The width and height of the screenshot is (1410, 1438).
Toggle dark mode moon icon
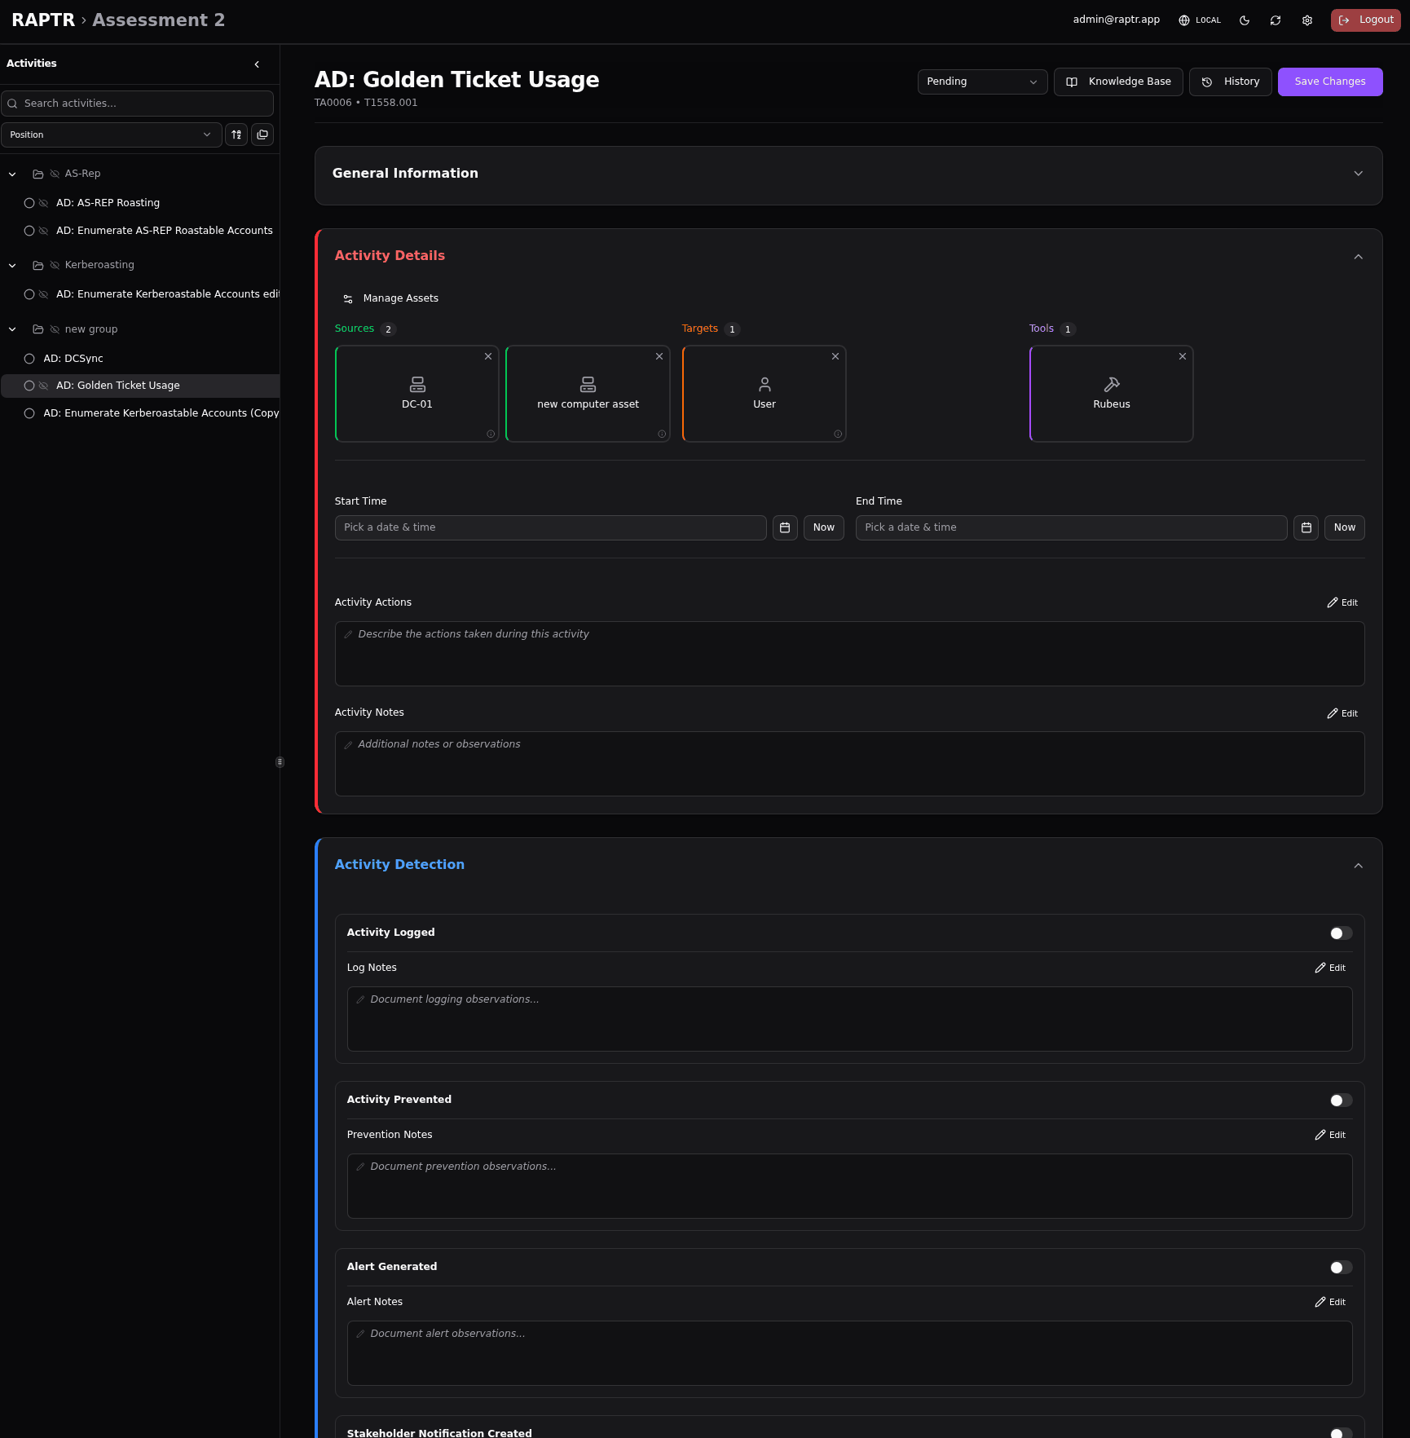coord(1245,20)
